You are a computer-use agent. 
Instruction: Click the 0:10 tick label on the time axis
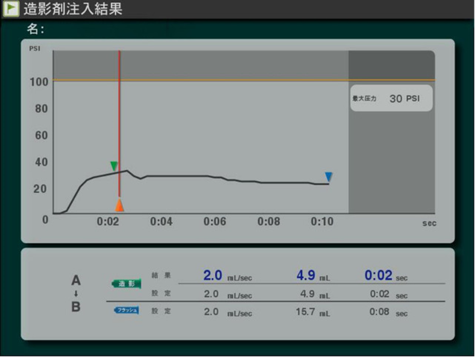point(322,222)
